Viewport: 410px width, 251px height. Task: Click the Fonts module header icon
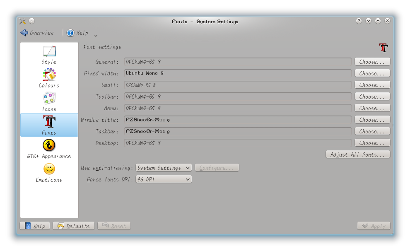[383, 48]
